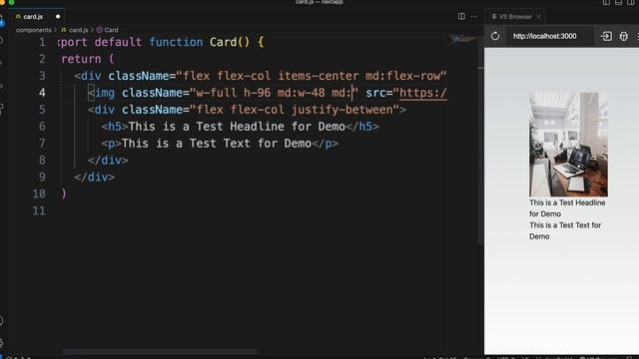Open the browser preview in external window icon
The image size is (639, 359).
(606, 36)
